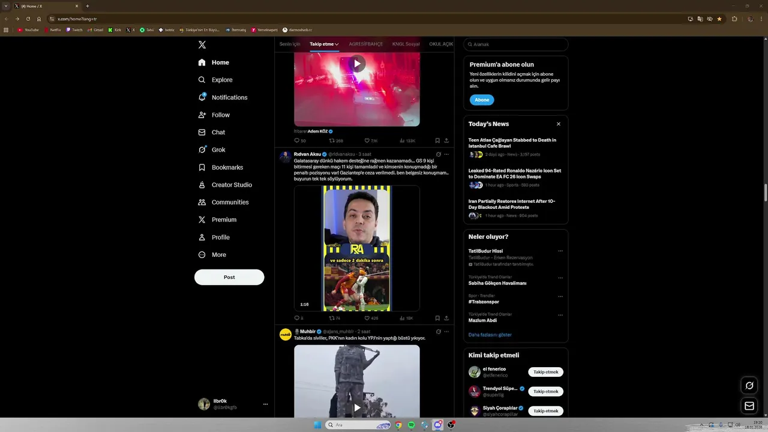
Task: Open Notifications page
Action: (x=223, y=97)
